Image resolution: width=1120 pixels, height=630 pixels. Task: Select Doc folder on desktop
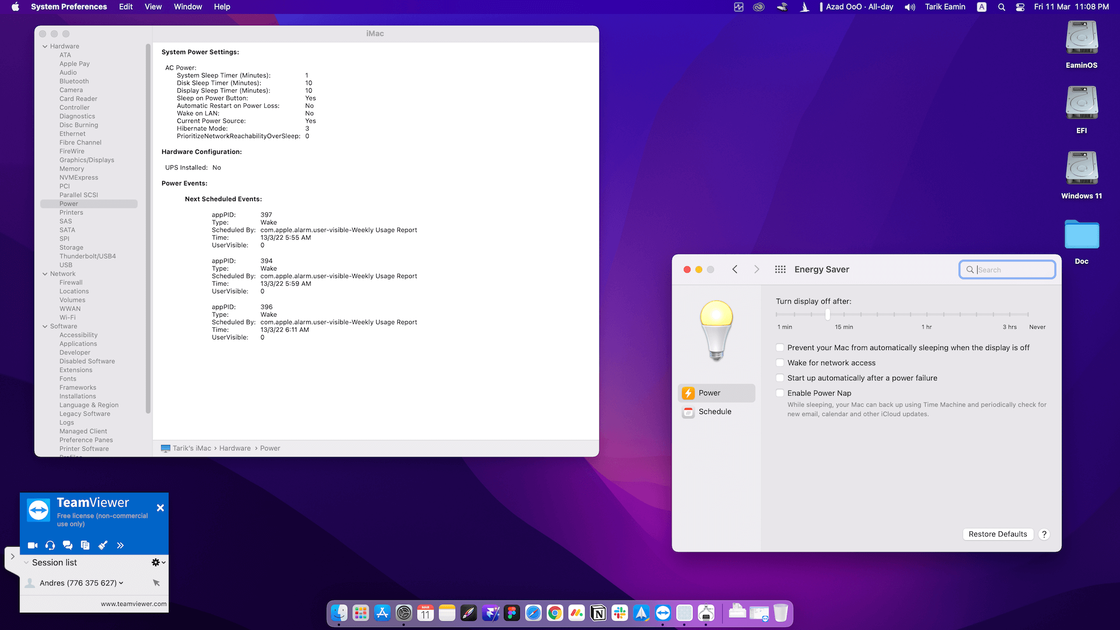[1081, 242]
